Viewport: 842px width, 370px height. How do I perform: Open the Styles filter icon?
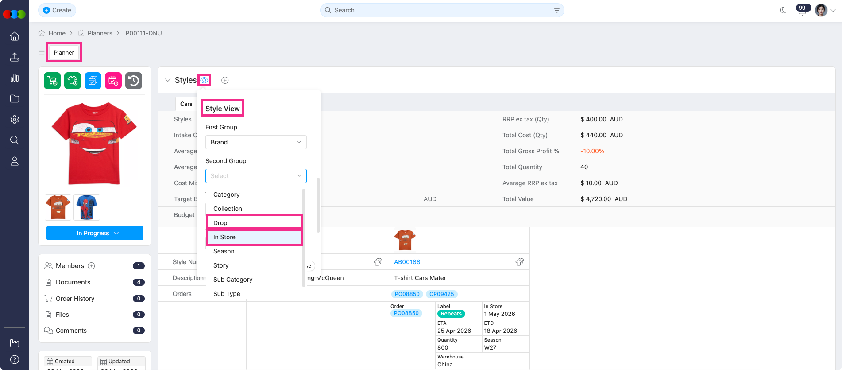point(215,80)
